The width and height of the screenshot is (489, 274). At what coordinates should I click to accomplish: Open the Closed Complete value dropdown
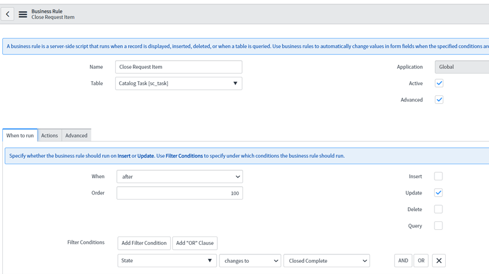click(x=327, y=261)
